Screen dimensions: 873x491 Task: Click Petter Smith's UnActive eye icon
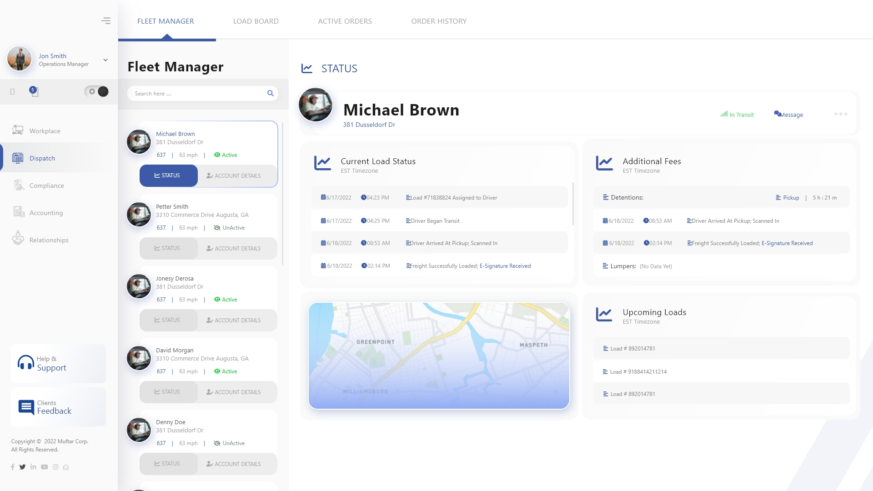pos(217,228)
